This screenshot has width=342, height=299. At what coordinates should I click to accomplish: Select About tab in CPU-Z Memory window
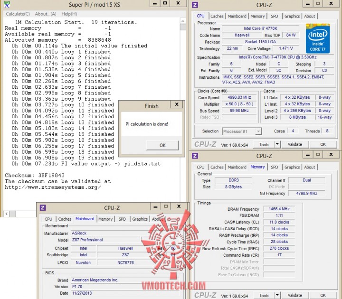310,167
